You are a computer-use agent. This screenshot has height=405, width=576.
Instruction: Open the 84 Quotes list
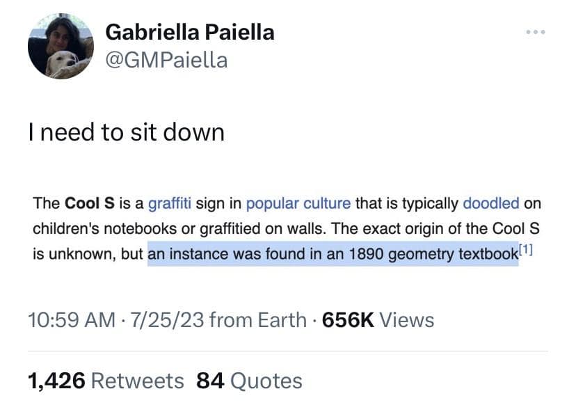(249, 381)
